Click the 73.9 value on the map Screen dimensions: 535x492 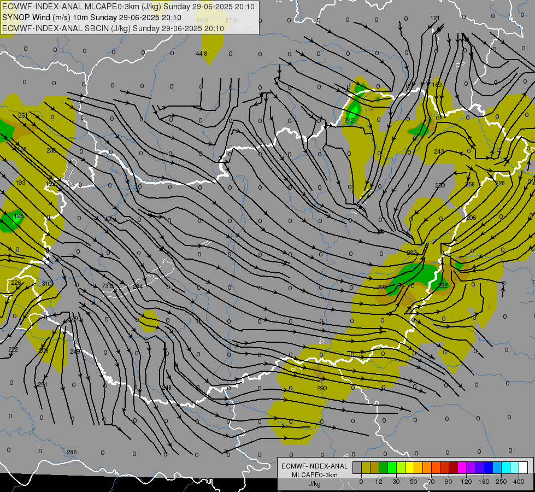107,286
